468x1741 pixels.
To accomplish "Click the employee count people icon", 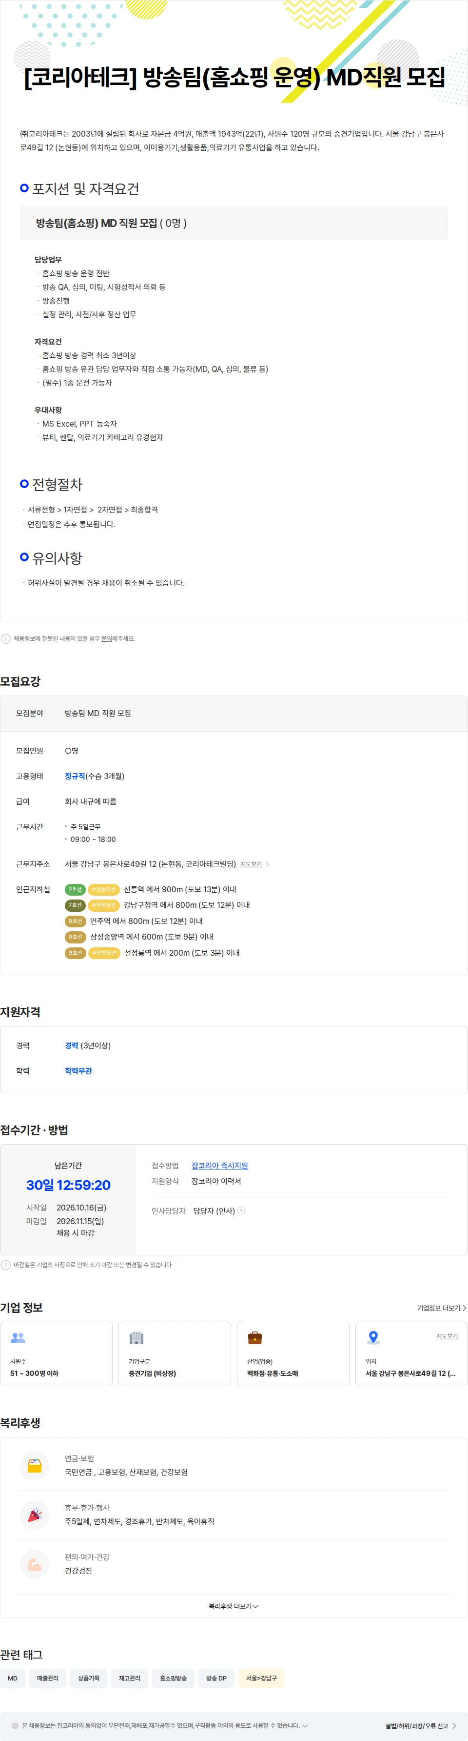I will click(x=18, y=1337).
